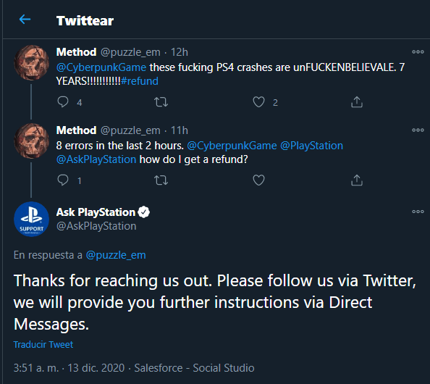The height and width of the screenshot is (384, 430).
Task: Reply to the 12h PS4 crashes tweet
Action: point(63,102)
